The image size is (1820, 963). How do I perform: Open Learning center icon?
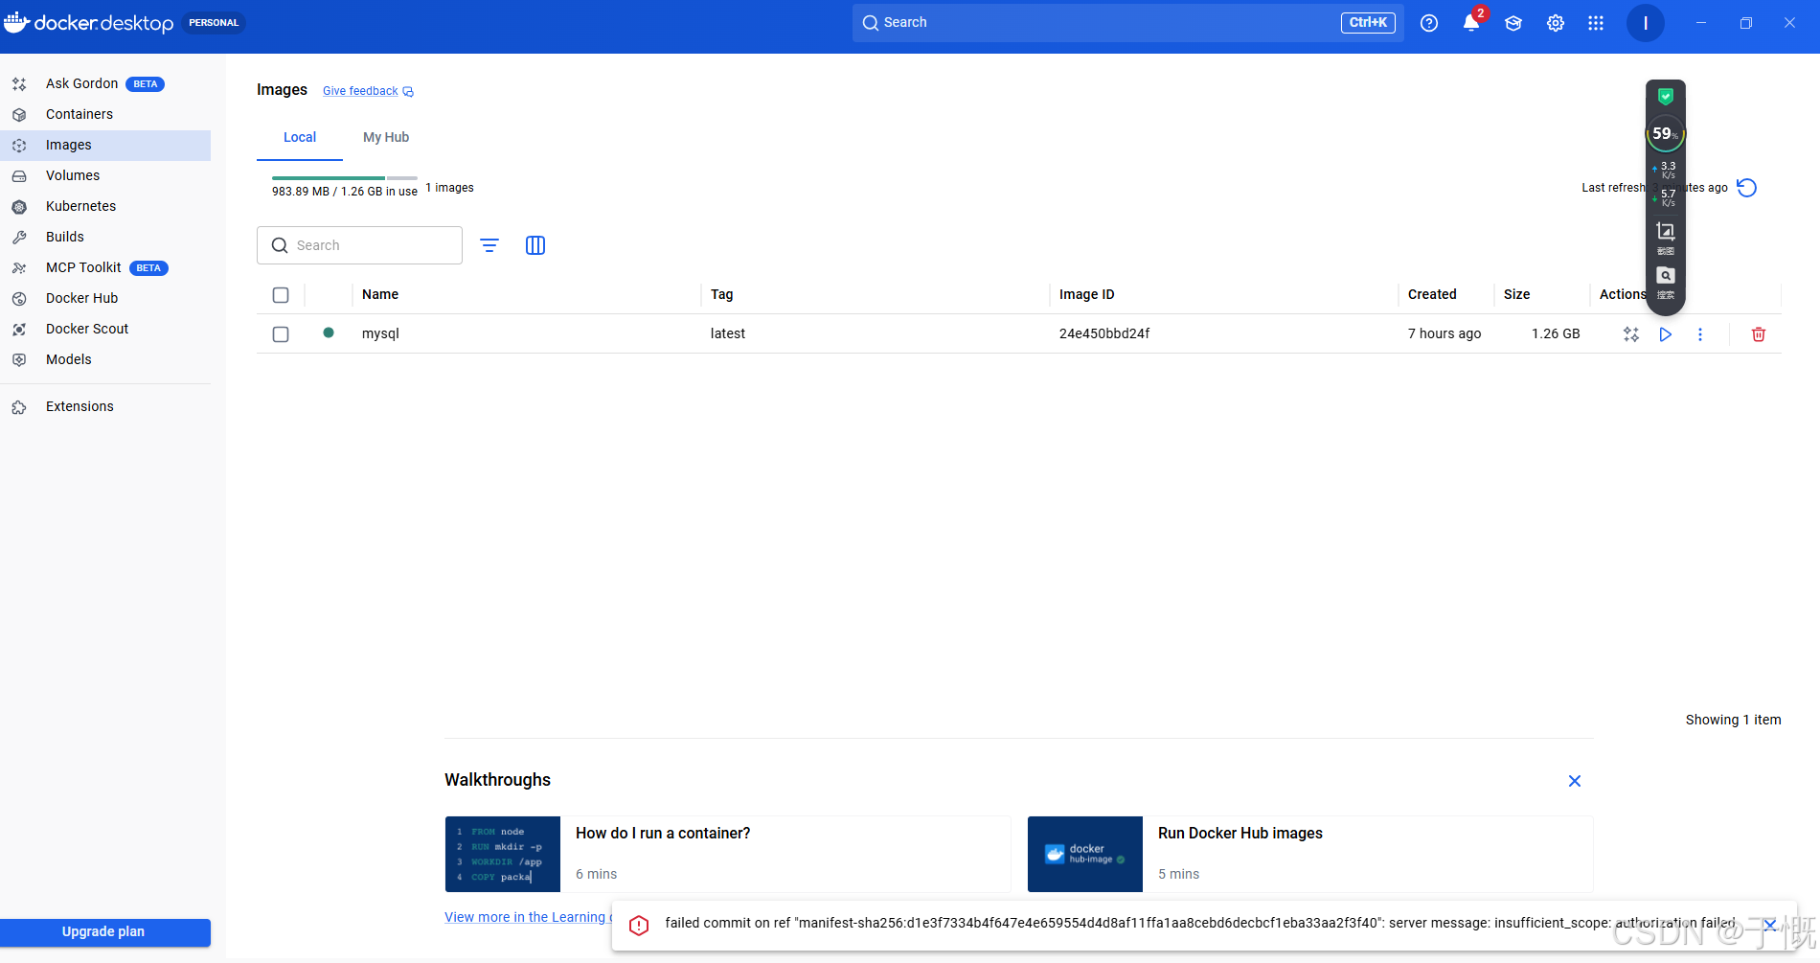pyautogui.click(x=1513, y=23)
